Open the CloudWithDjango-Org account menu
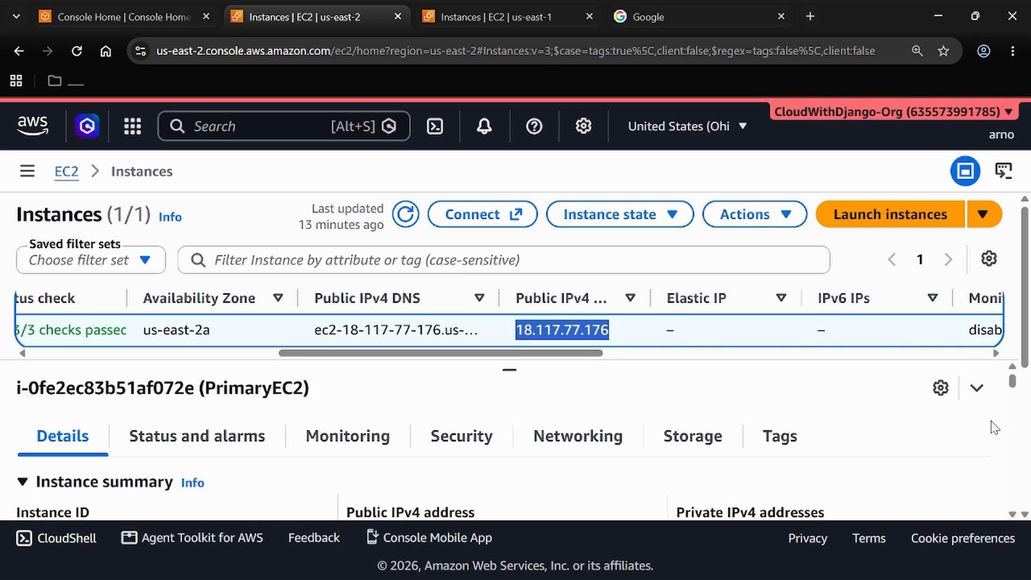The height and width of the screenshot is (580, 1031). tap(893, 112)
